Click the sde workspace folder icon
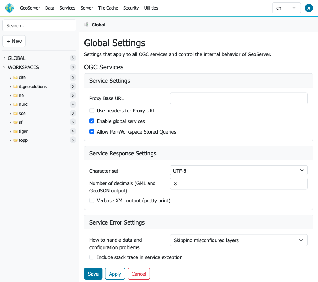 coord(16,114)
